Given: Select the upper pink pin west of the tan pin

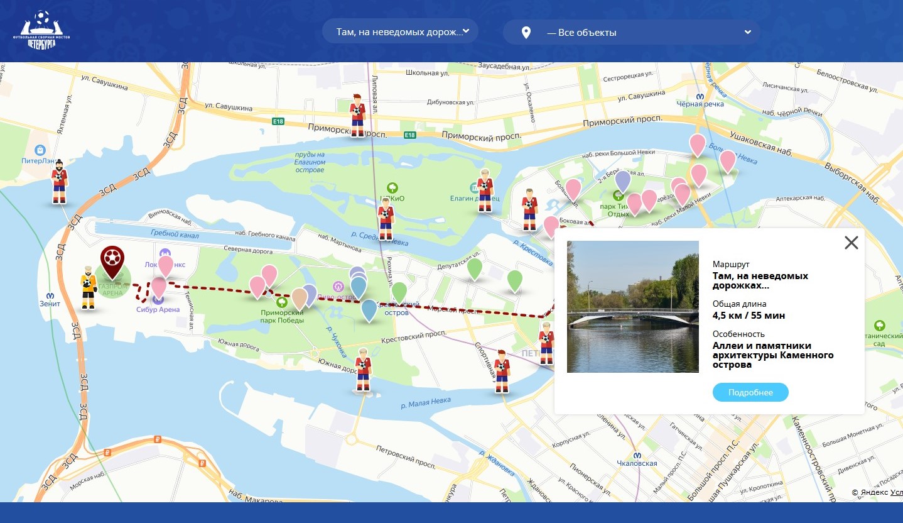Looking at the screenshot, I should (269, 276).
